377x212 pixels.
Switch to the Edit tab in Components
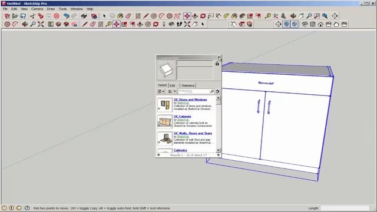[x=173, y=85]
